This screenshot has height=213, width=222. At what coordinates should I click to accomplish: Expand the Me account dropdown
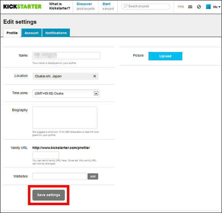[217, 7]
